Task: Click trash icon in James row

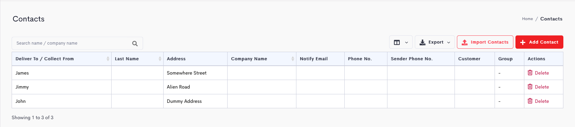Action: 530,73
